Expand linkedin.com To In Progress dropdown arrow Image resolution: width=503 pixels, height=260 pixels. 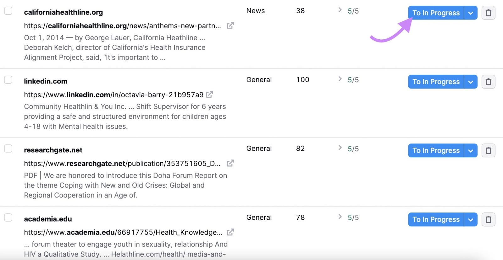471,82
